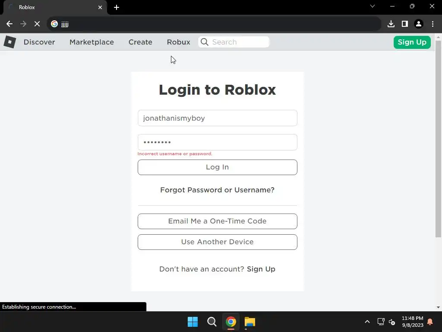
Task: Open the Windows Start menu
Action: (x=193, y=322)
